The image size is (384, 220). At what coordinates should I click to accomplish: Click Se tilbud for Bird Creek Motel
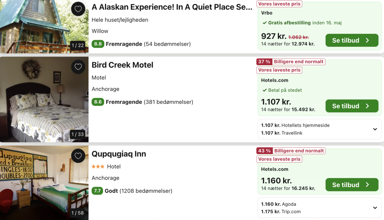click(x=352, y=106)
